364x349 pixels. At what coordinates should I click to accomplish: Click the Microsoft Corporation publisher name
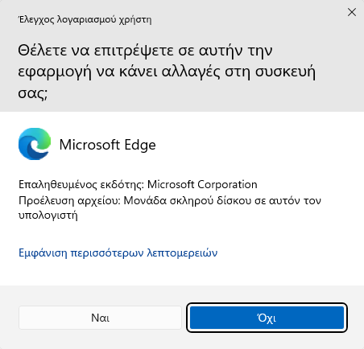point(202,184)
